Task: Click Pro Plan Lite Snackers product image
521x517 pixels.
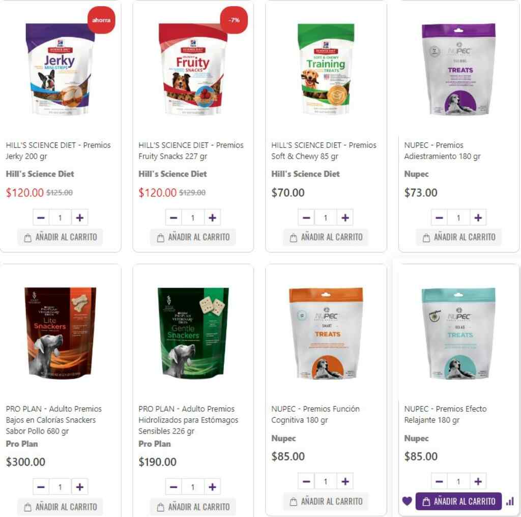Action: [x=60, y=332]
